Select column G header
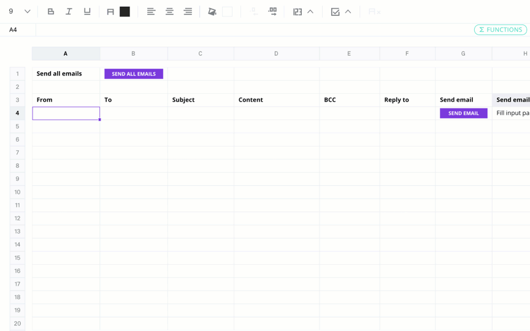 click(x=463, y=54)
